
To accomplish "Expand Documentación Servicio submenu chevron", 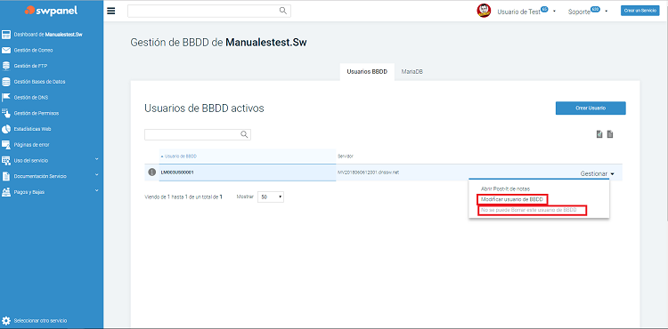I will click(x=97, y=174).
